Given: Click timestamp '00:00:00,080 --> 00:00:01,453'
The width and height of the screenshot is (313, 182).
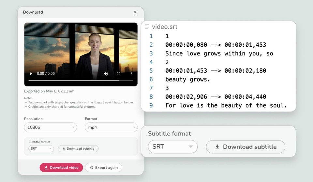Looking at the screenshot, I should 216,45.
